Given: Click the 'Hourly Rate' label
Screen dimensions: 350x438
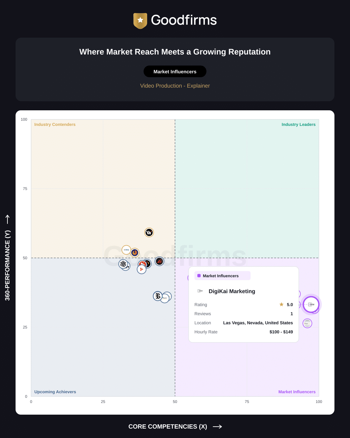Looking at the screenshot, I should point(206,332).
